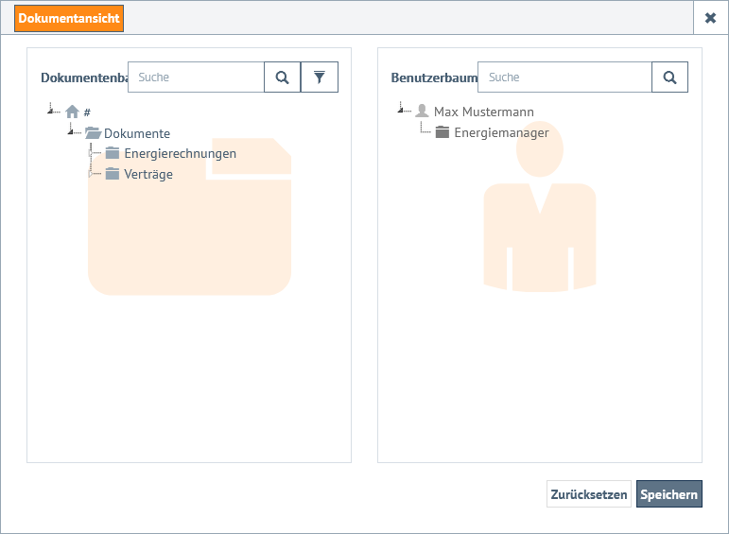729x534 pixels.
Task: Focus the user tree search field
Action: click(x=564, y=78)
